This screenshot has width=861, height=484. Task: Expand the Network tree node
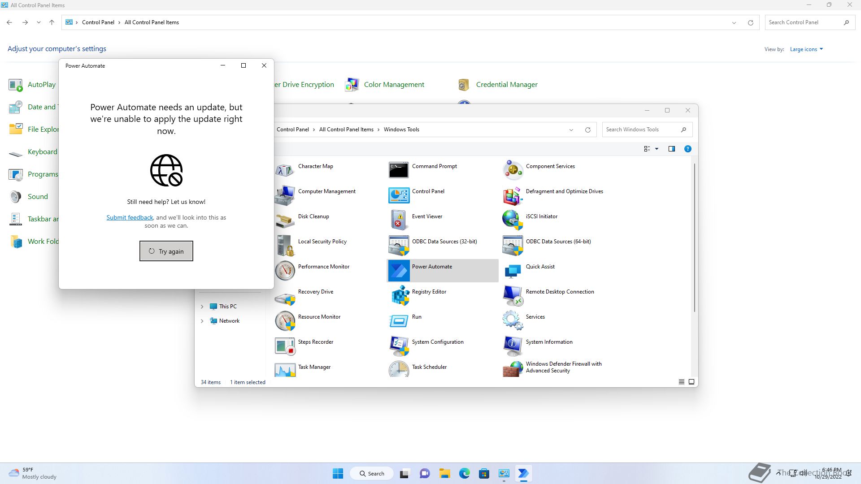point(202,321)
